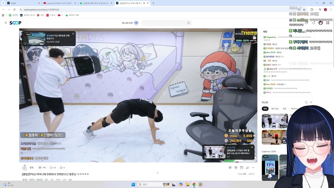Click the VRChat tag below title
This screenshot has width=334, height=188.
[x=39, y=180]
